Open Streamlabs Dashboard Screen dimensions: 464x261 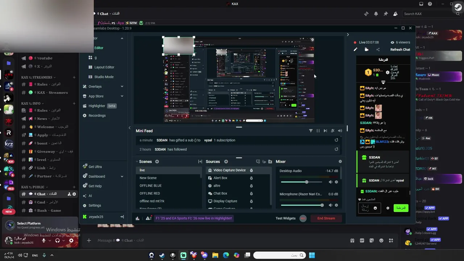click(x=96, y=176)
